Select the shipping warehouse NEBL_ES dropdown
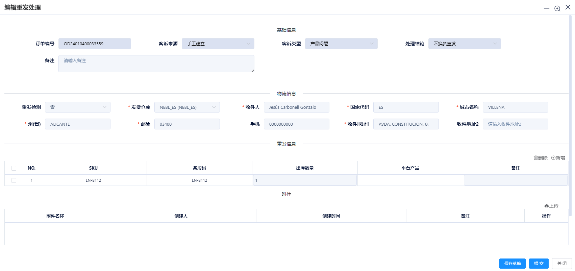 coord(187,107)
